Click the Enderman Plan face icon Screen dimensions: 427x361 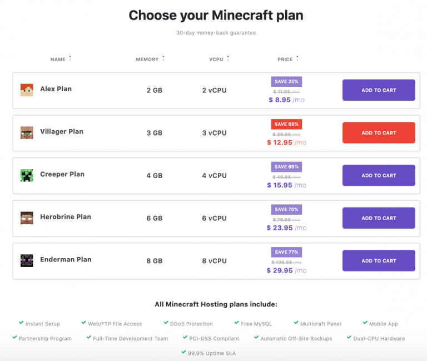27,260
